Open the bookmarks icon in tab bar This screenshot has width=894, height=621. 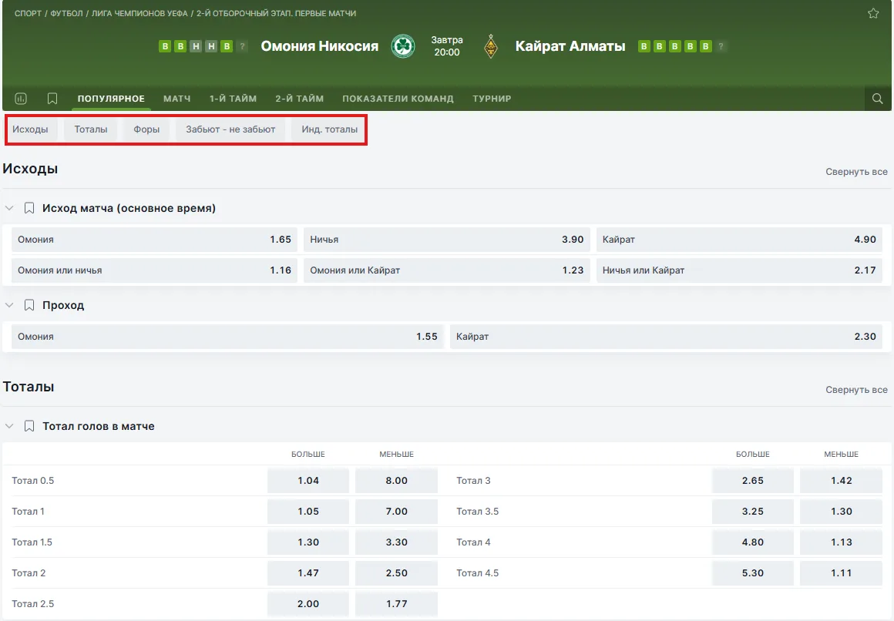pos(52,99)
